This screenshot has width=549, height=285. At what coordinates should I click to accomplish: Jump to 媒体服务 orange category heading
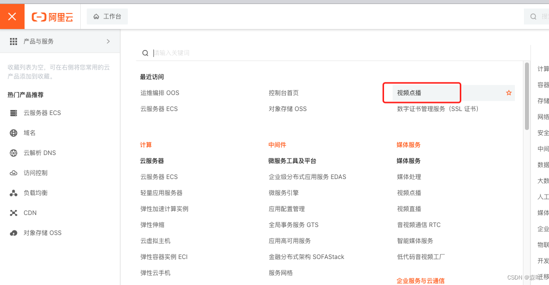(x=408, y=145)
